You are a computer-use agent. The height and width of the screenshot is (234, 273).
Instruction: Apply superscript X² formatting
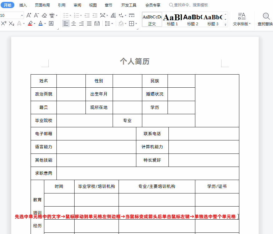[4, 23]
